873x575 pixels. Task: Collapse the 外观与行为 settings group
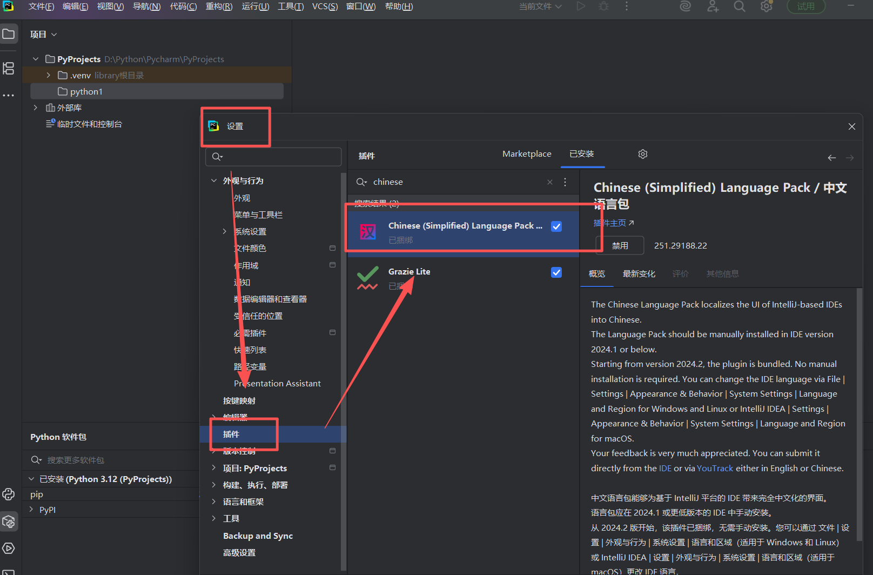coord(214,180)
